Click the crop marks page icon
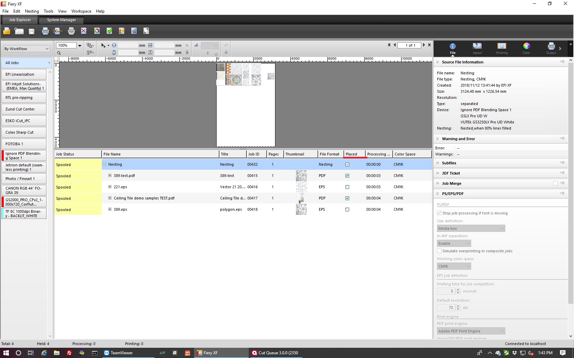 pos(146,31)
